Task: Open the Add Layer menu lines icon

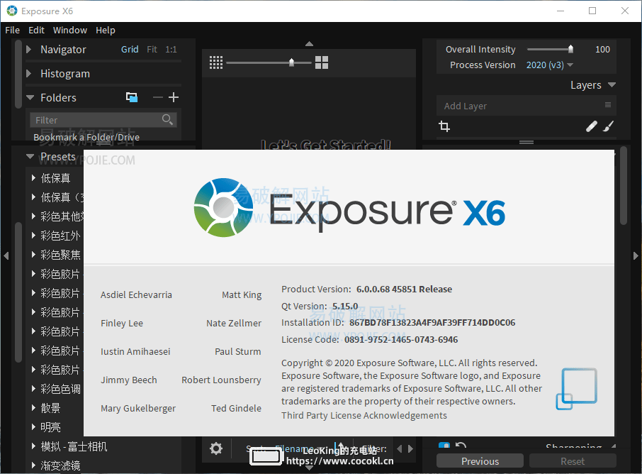Action: coord(608,105)
